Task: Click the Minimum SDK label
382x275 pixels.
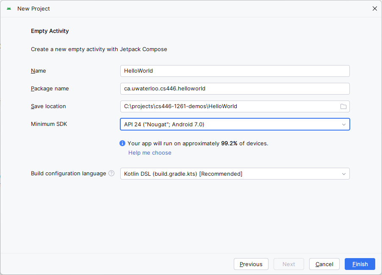Action: pos(49,124)
